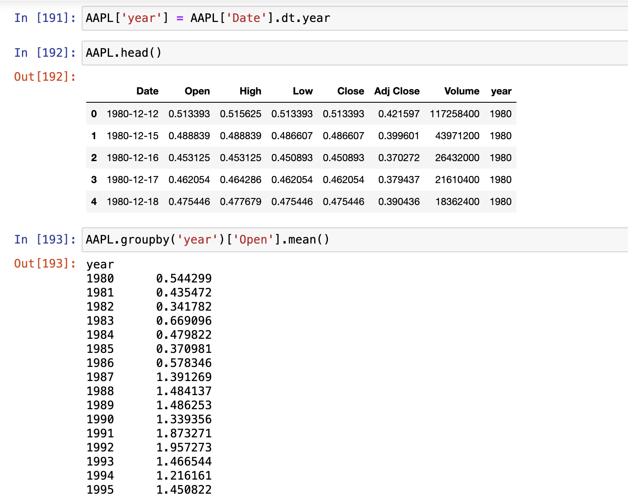The image size is (628, 497).
Task: Click the High value 0.477679
Action: point(240,202)
